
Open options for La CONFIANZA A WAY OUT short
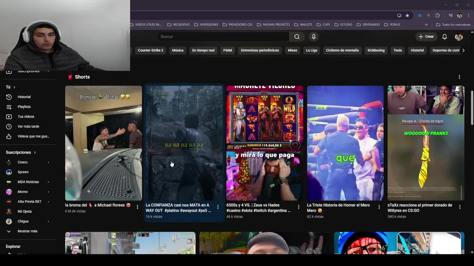click(218, 207)
